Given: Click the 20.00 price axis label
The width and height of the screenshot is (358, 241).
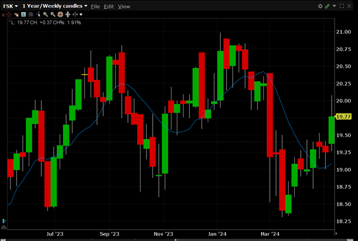Looking at the screenshot, I should tap(344, 101).
